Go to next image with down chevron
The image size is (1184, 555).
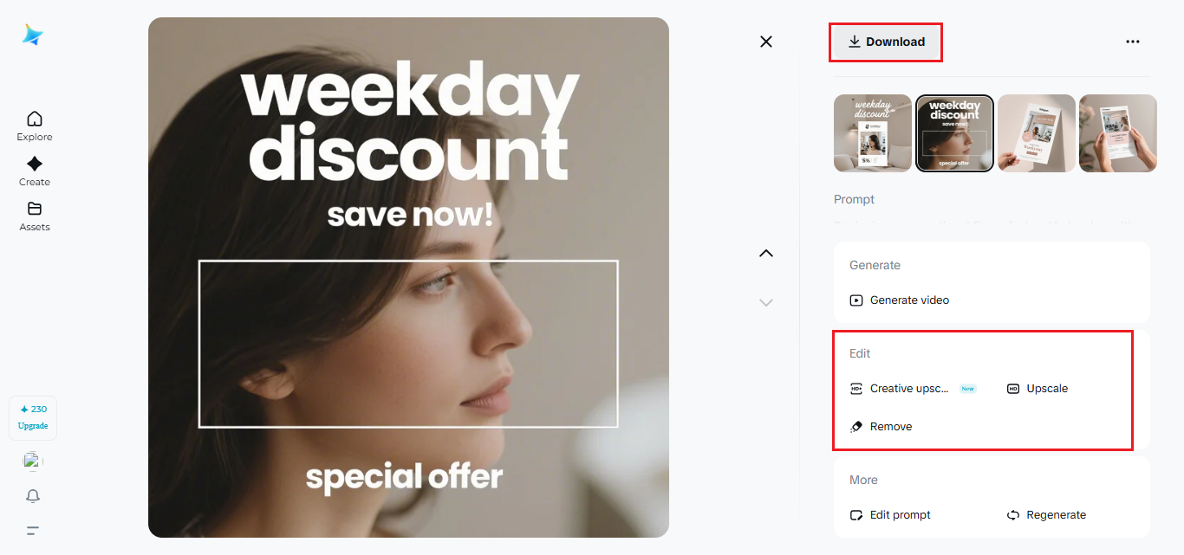(766, 302)
